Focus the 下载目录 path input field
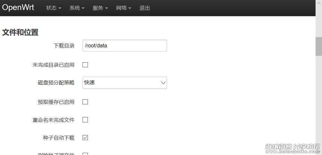This screenshot has height=155, width=322. 125,46
